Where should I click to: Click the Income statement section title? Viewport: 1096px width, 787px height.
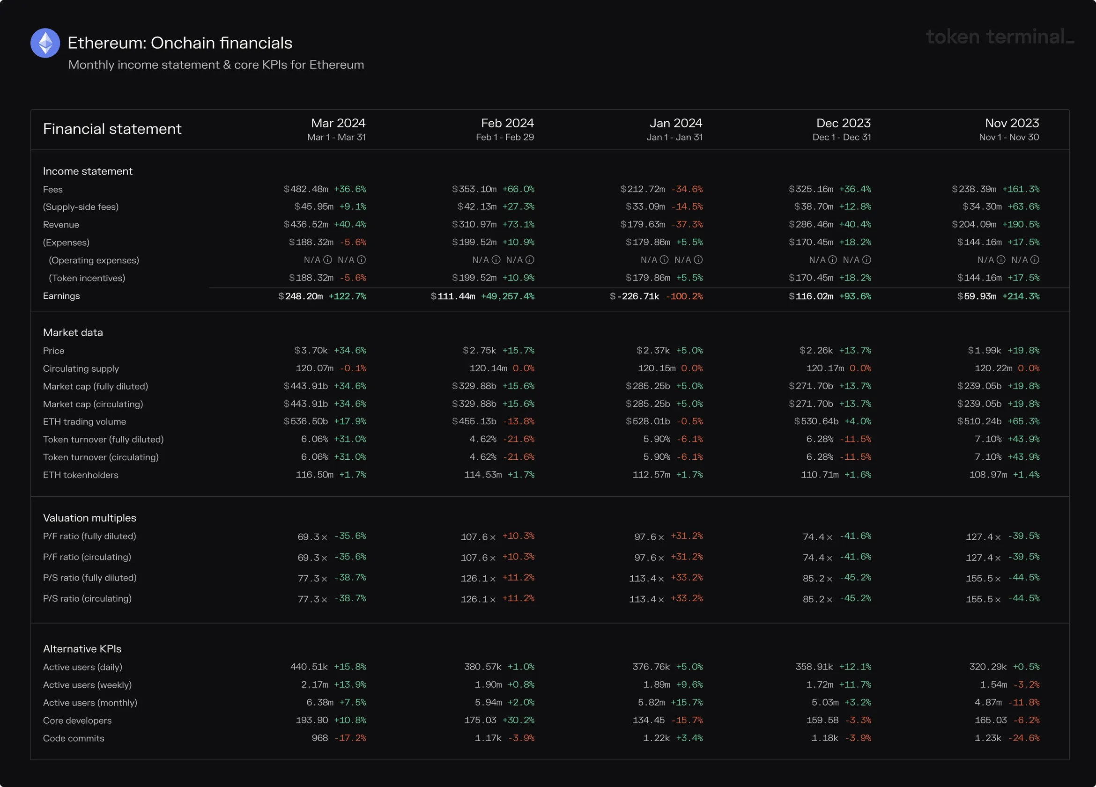click(x=88, y=171)
